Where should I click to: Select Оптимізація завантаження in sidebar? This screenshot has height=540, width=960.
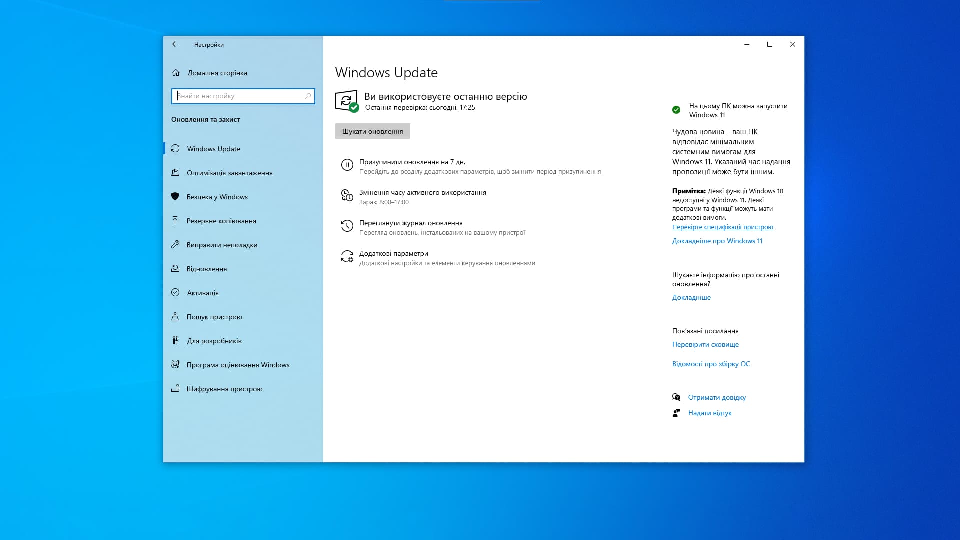point(229,173)
